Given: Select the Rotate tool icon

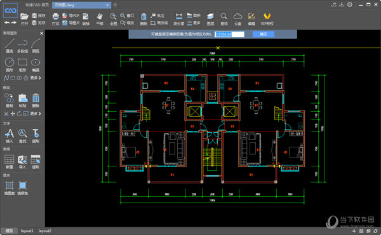Looking at the screenshot, I should (x=19, y=114).
